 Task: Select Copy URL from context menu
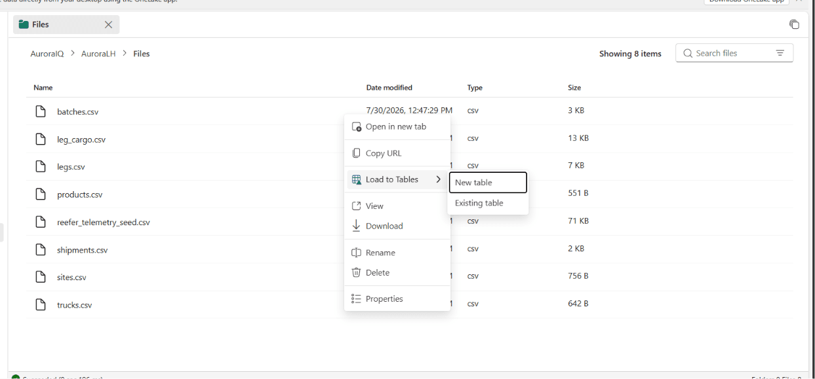pos(397,153)
